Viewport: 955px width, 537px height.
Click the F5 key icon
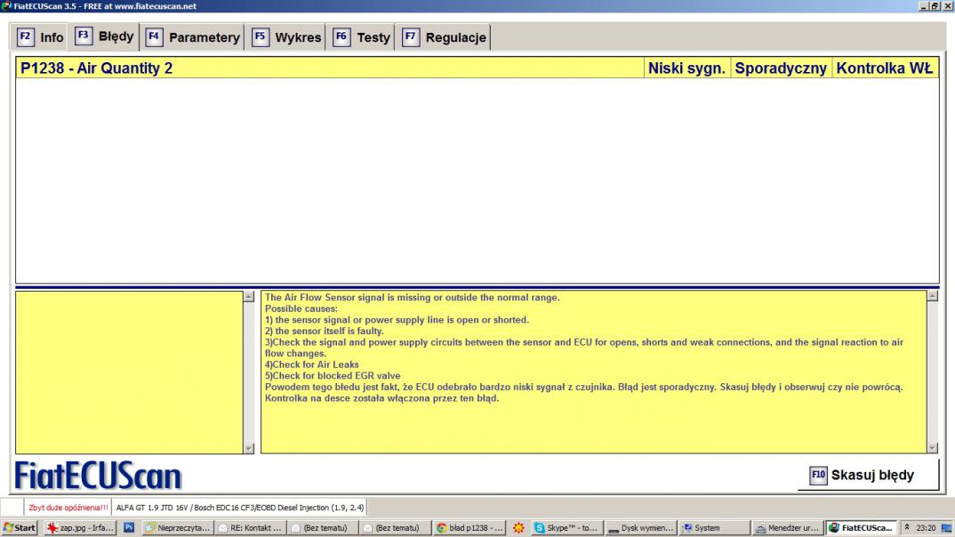[260, 36]
